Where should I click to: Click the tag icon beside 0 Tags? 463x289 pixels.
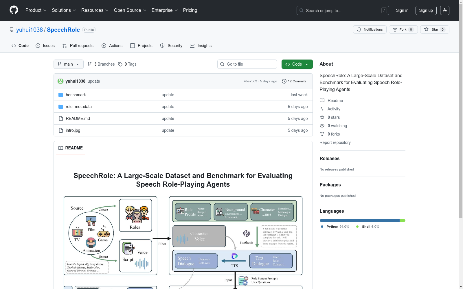click(x=120, y=64)
